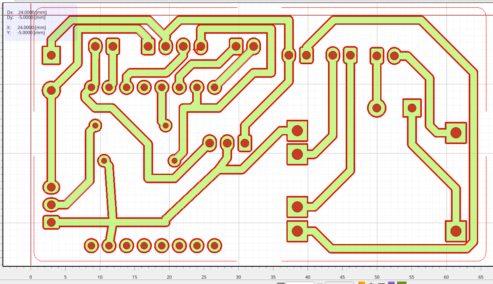Select the lone square pad at board's top-left corner

pos(51,55)
